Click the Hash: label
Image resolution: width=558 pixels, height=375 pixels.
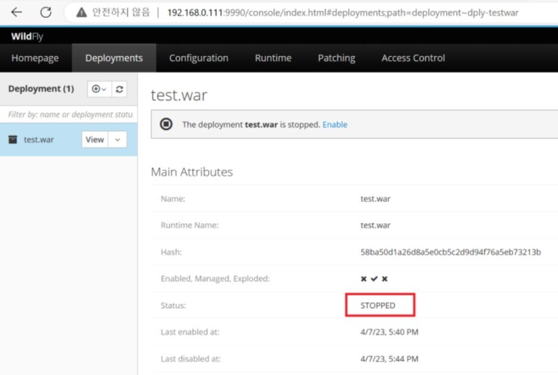[171, 252]
